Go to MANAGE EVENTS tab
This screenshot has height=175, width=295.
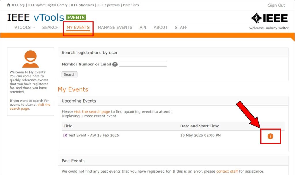point(115,27)
